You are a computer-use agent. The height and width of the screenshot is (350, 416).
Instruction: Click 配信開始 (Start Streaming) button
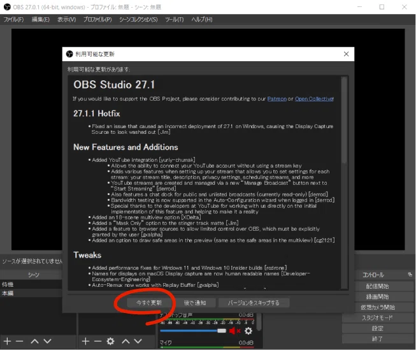tap(377, 286)
